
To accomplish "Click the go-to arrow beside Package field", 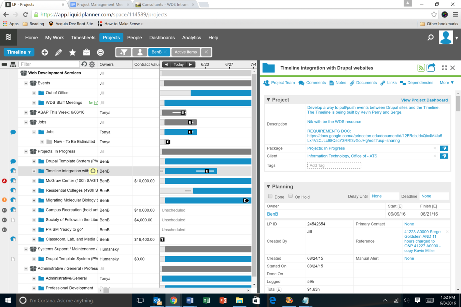I will point(444,148).
